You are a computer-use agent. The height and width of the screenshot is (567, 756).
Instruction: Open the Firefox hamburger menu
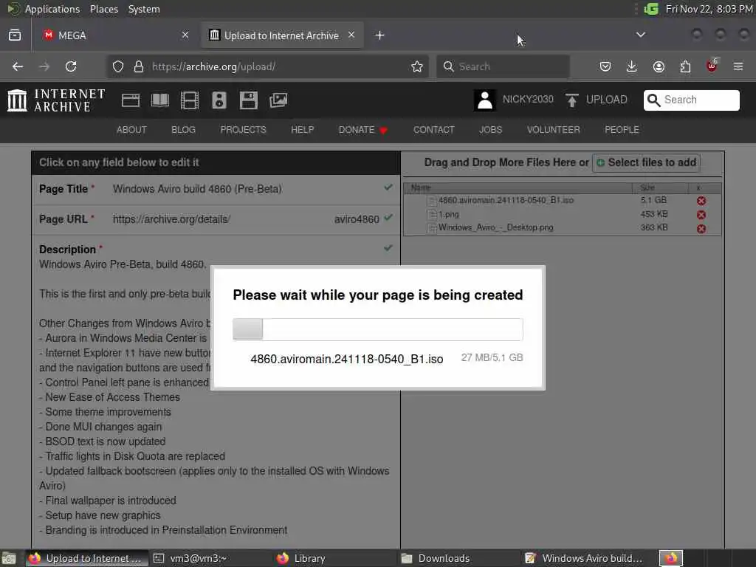pyautogui.click(x=738, y=66)
